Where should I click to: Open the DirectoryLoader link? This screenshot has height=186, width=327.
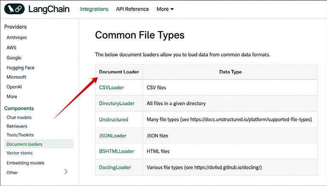click(x=117, y=103)
